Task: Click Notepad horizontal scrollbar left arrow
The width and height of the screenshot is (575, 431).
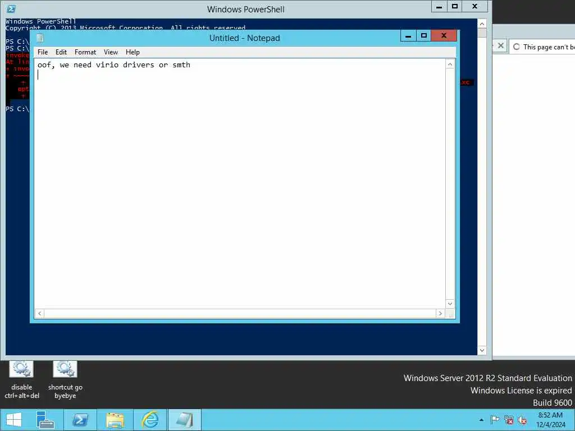Action: click(40, 313)
